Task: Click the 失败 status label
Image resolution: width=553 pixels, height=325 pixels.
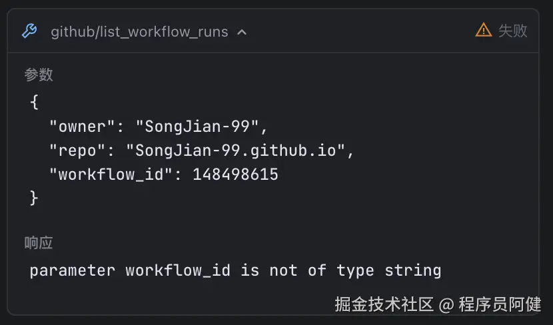Action: point(513,31)
